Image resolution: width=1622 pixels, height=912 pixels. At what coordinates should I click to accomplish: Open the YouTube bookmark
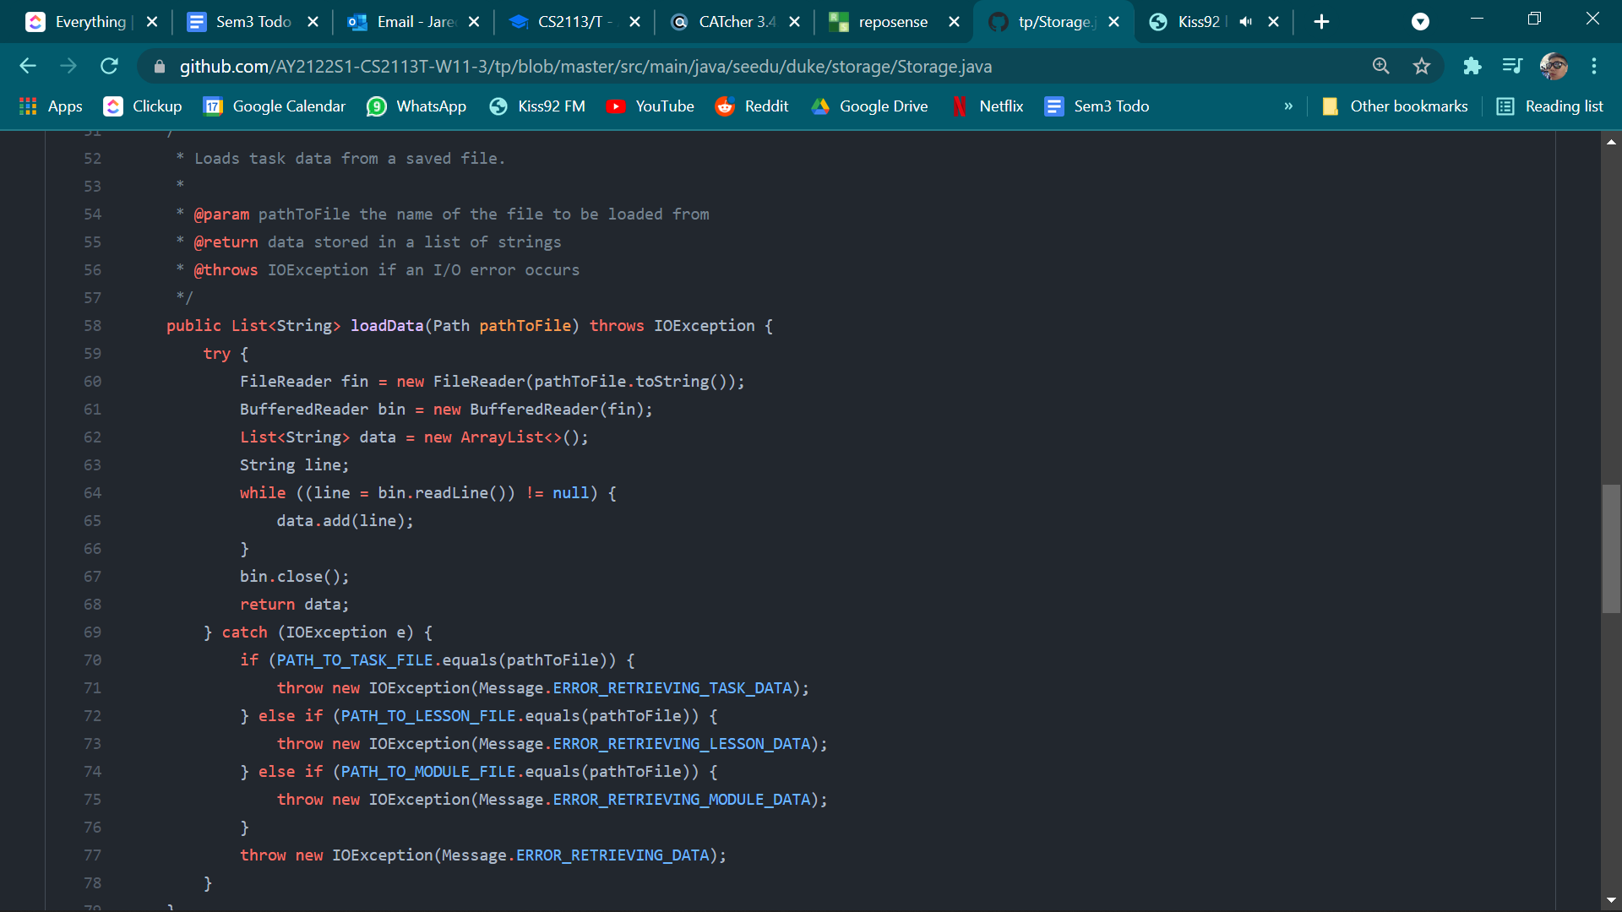(650, 106)
